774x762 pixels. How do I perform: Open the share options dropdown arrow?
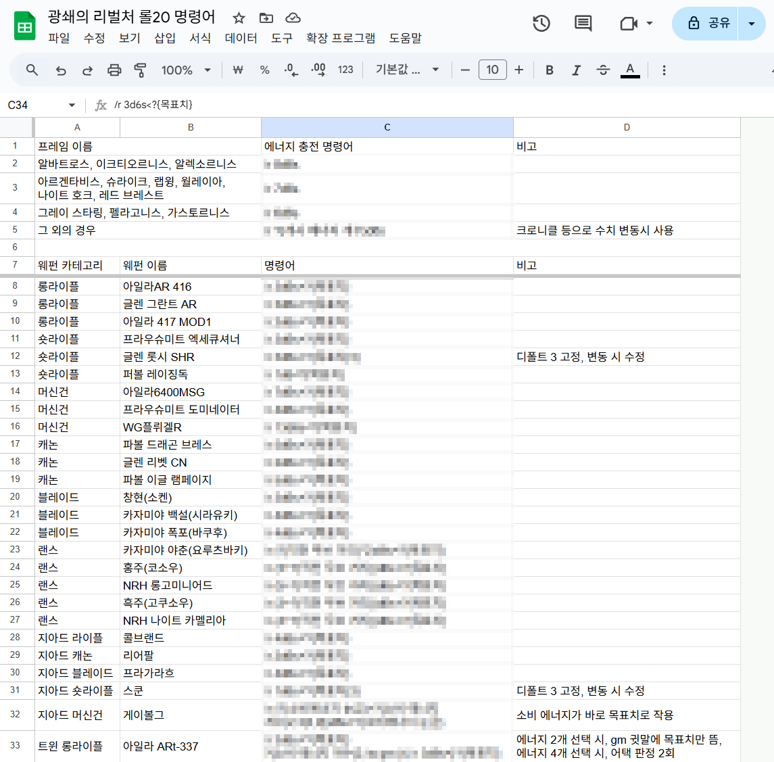tap(751, 23)
